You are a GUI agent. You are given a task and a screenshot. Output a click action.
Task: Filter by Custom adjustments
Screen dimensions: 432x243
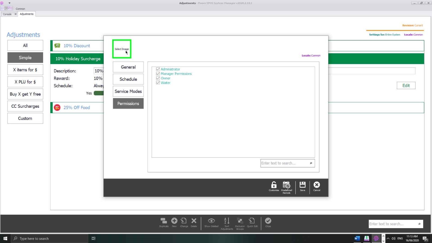click(x=25, y=118)
